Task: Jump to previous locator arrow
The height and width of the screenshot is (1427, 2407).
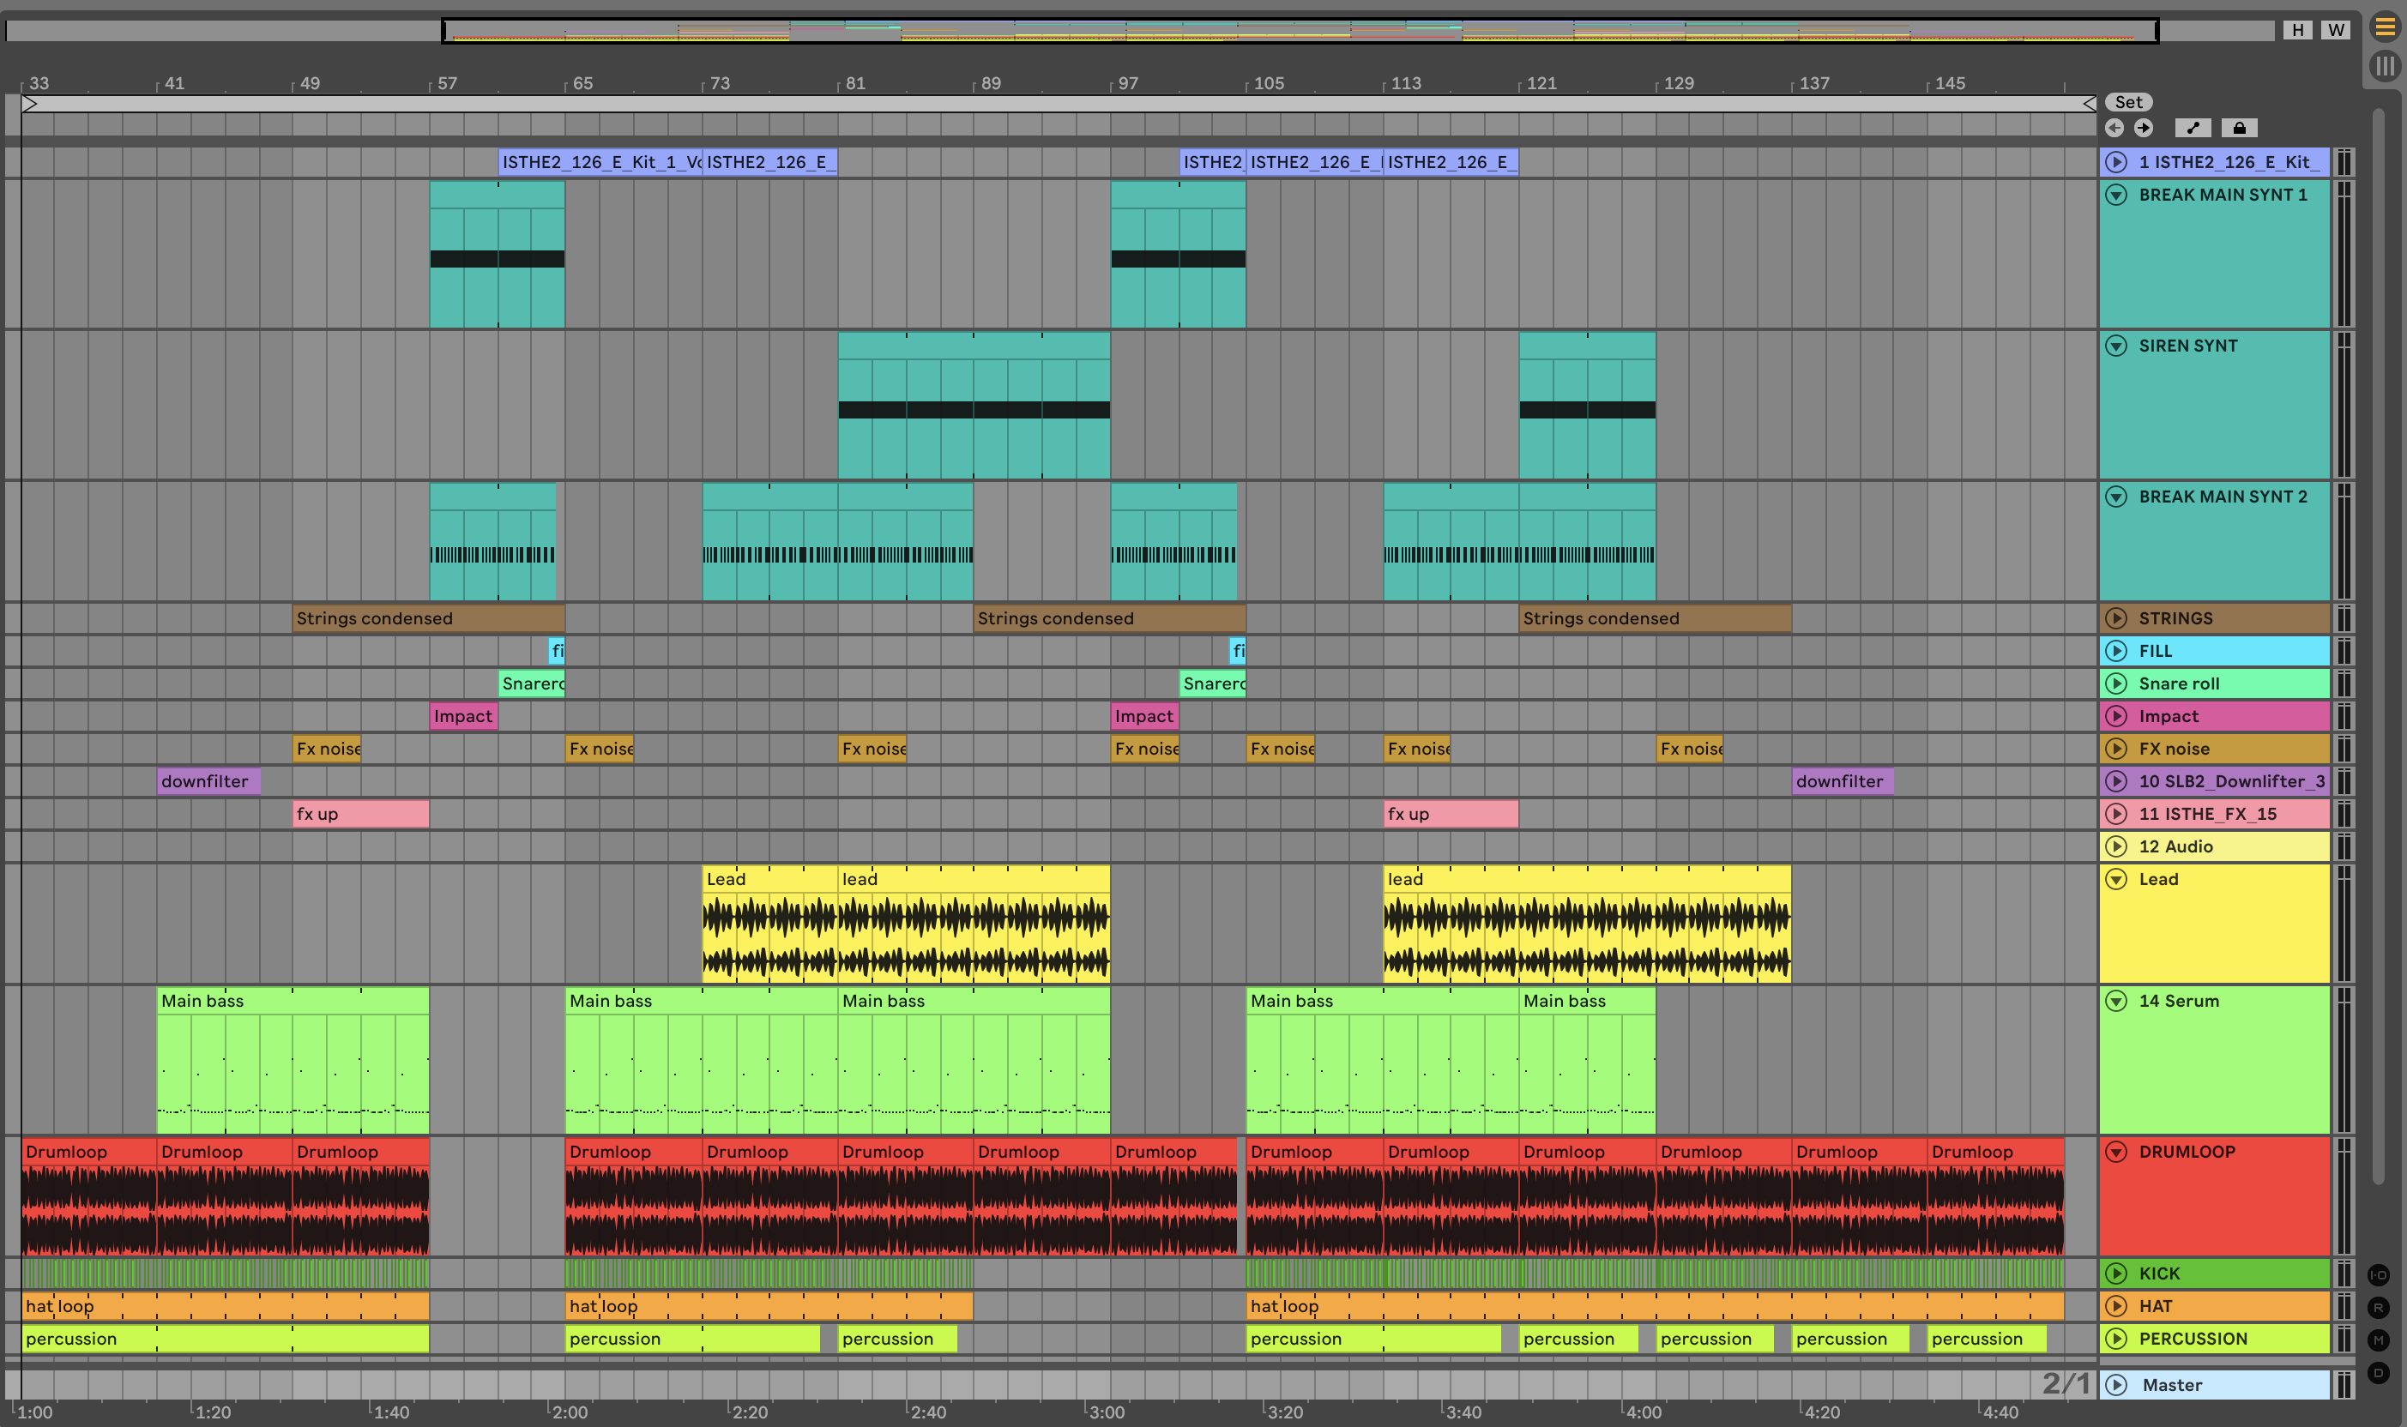Action: coord(2114,128)
